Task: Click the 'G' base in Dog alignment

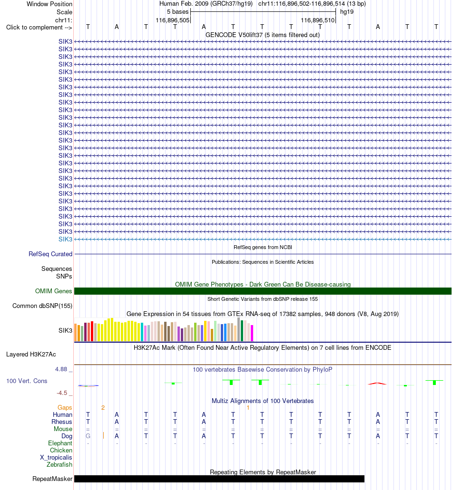Action: (88, 436)
